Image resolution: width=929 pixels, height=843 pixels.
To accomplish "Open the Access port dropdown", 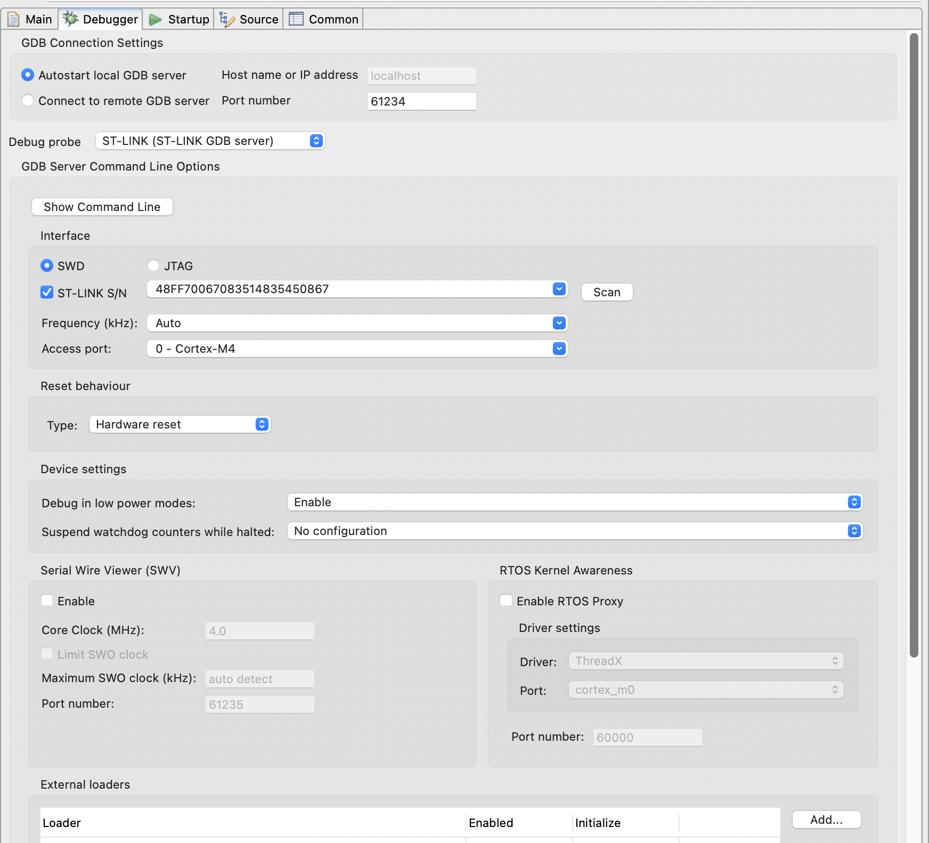I will click(x=559, y=348).
